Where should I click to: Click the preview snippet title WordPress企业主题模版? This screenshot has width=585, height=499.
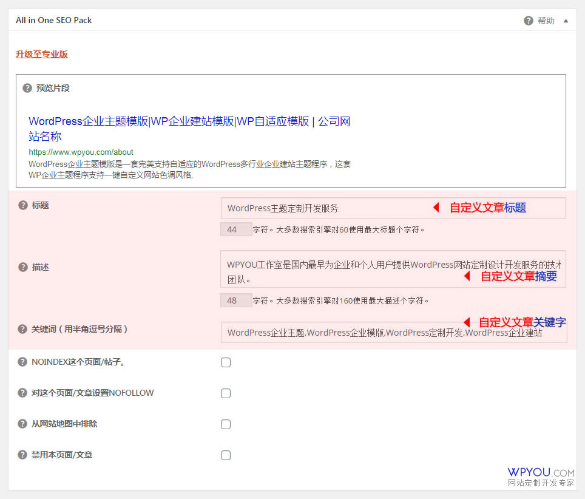click(x=189, y=129)
